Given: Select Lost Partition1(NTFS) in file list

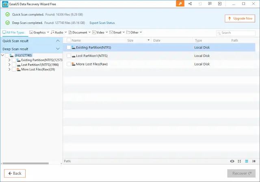Looking at the screenshot, I should (x=159, y=56).
